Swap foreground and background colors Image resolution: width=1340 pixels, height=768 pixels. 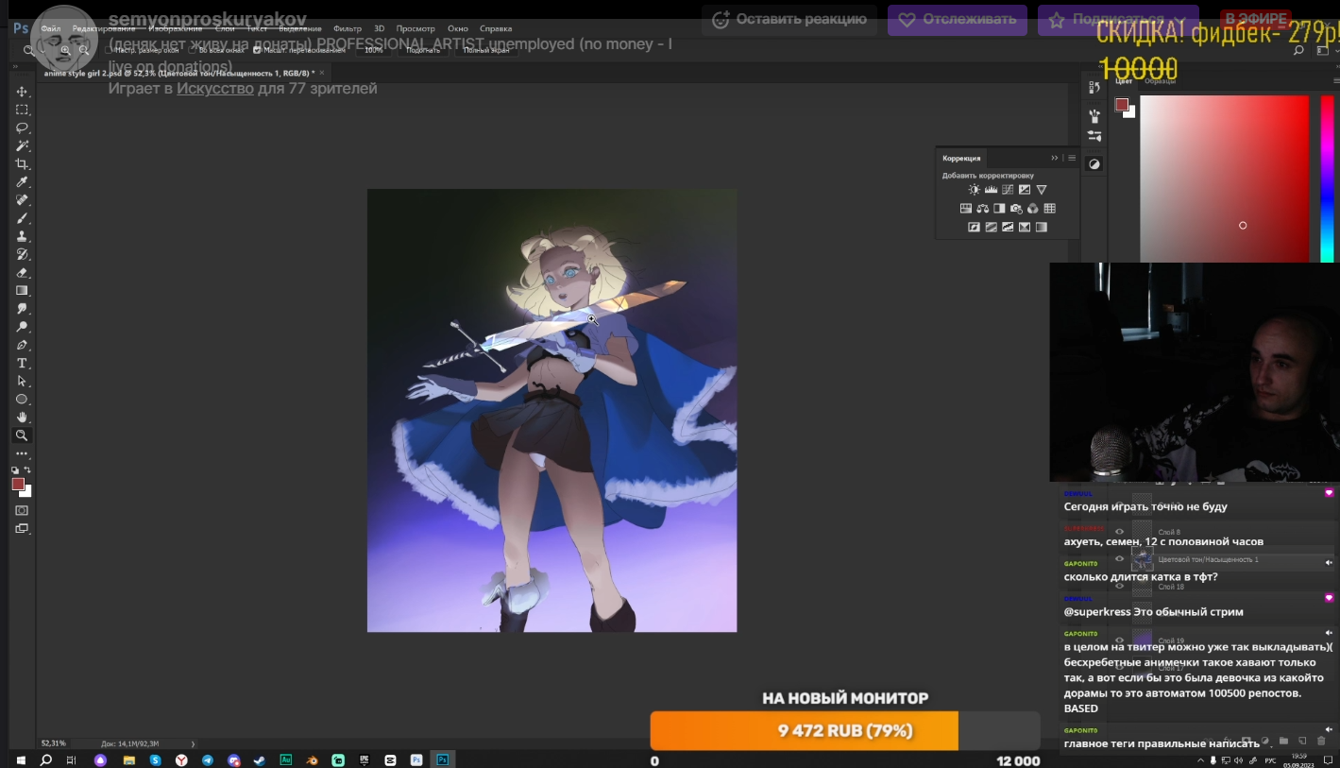(x=27, y=469)
